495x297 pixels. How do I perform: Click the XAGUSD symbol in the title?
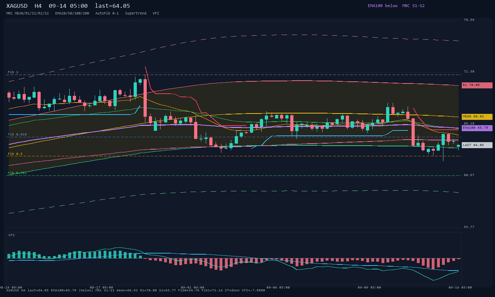click(17, 6)
